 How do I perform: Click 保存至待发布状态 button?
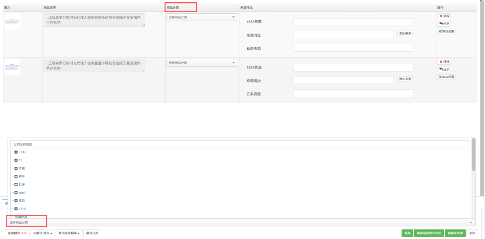coord(429,233)
